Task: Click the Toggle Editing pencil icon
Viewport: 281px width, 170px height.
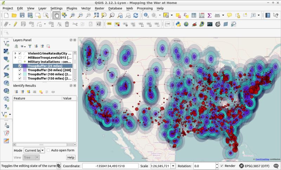Action: point(15,24)
